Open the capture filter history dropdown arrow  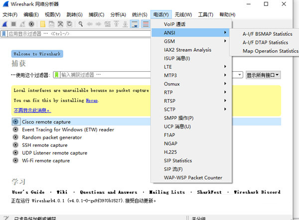click(240, 75)
